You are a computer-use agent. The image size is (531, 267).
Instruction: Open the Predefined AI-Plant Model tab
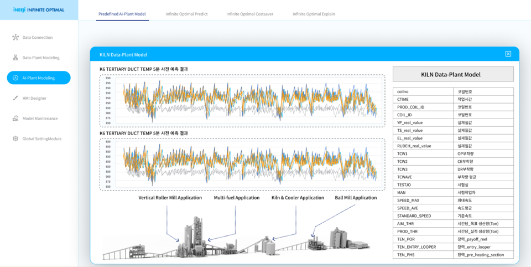point(122,14)
